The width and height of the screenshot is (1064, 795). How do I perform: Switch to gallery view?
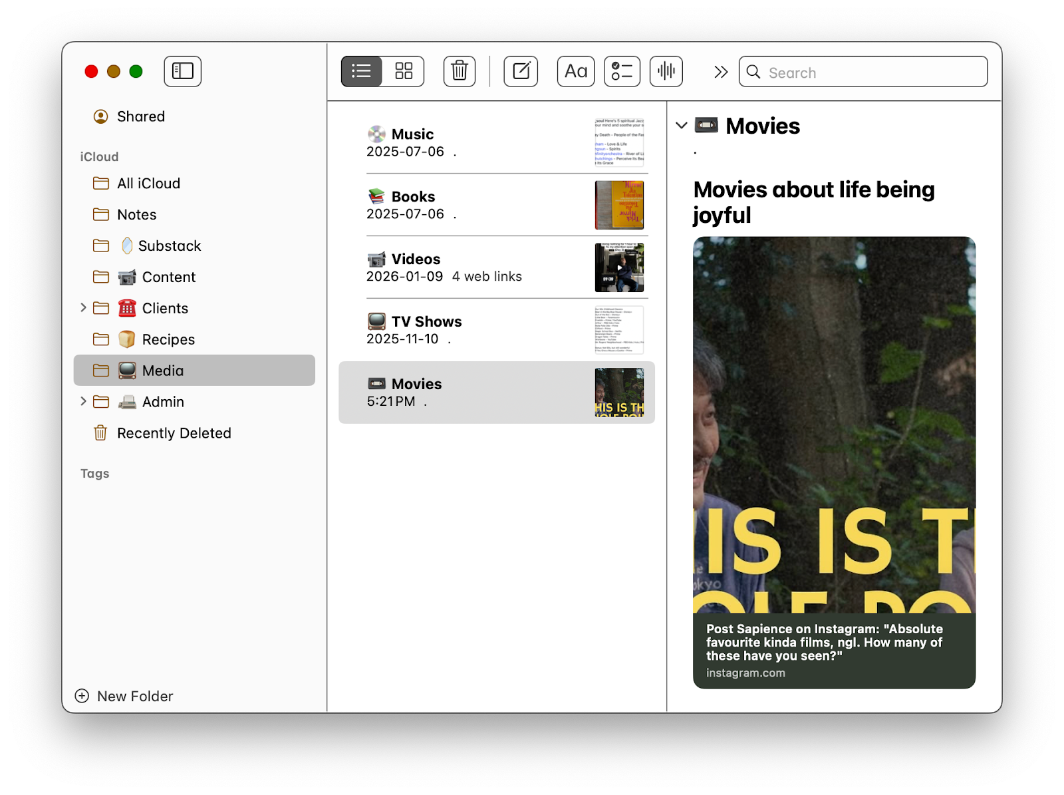[404, 71]
